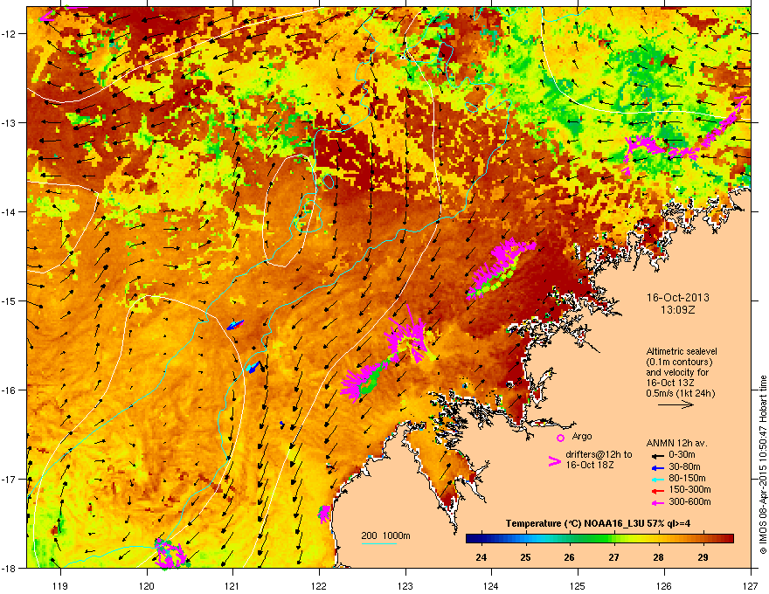Viewport: 769px width, 594px height.
Task: Click the 121 longitude axis label
Action: (232, 585)
